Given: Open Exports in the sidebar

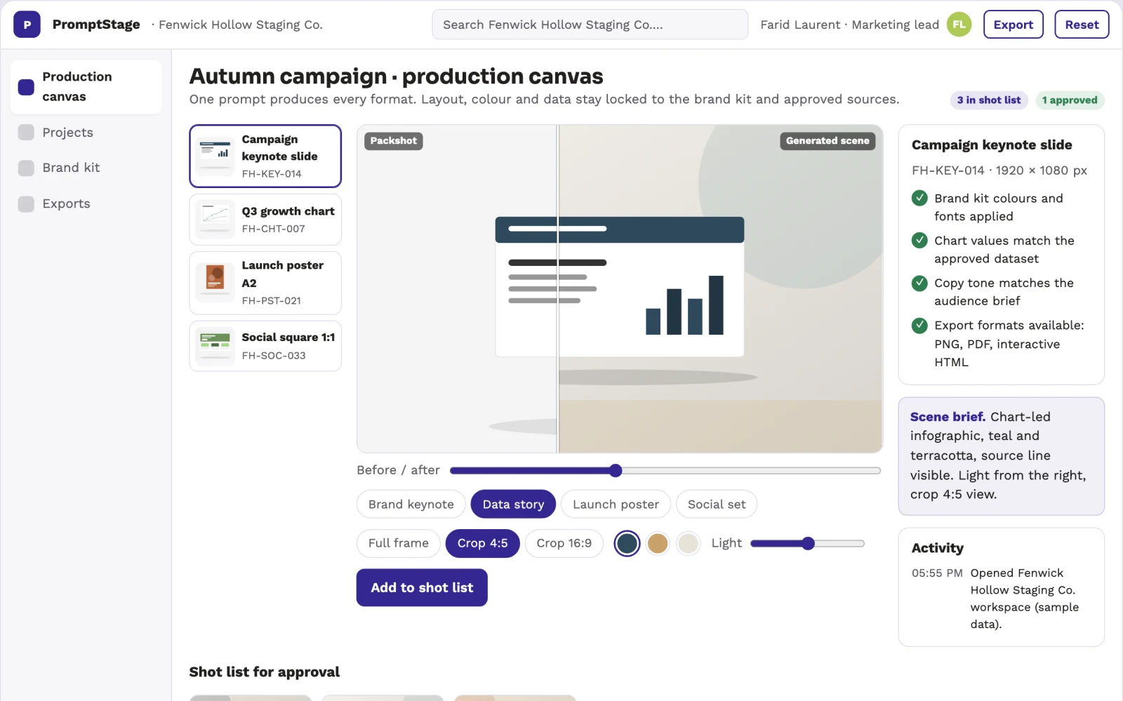Looking at the screenshot, I should (86, 203).
